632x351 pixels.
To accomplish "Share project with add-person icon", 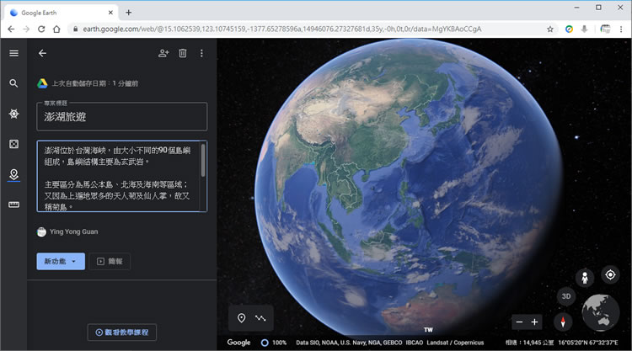I will [163, 53].
